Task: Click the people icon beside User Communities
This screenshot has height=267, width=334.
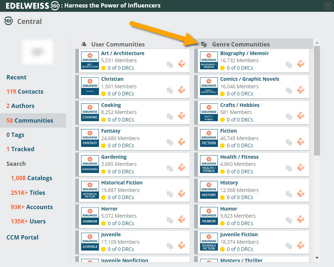Action: click(x=84, y=44)
